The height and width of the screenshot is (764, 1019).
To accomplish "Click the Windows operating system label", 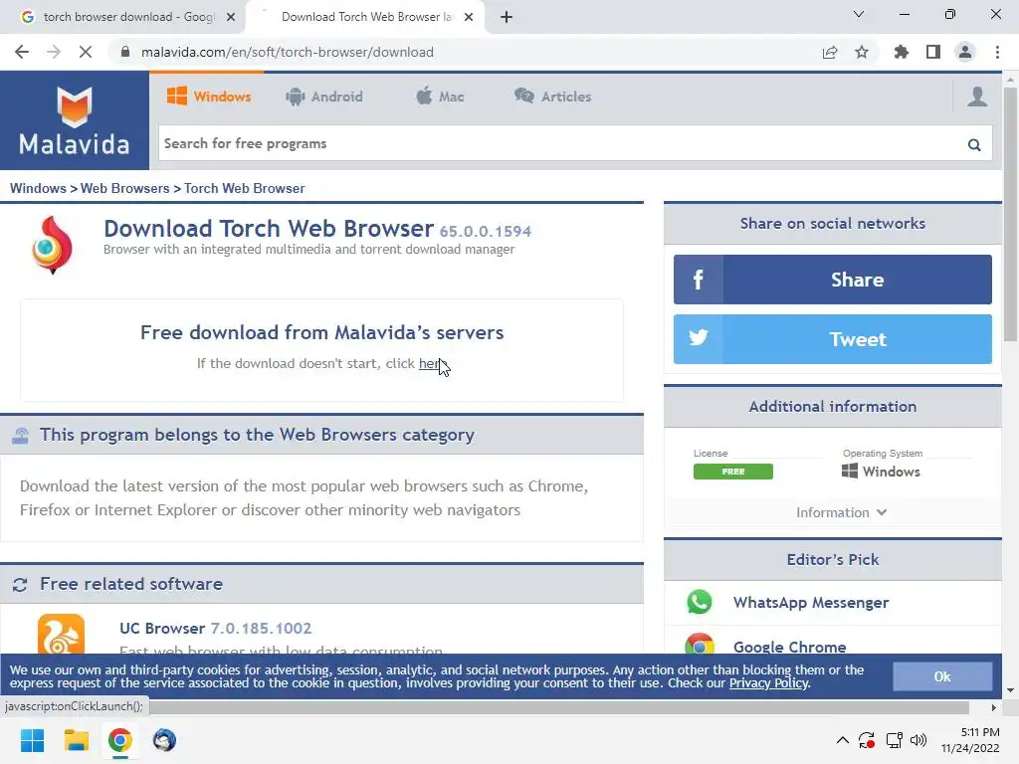I will pyautogui.click(x=881, y=471).
